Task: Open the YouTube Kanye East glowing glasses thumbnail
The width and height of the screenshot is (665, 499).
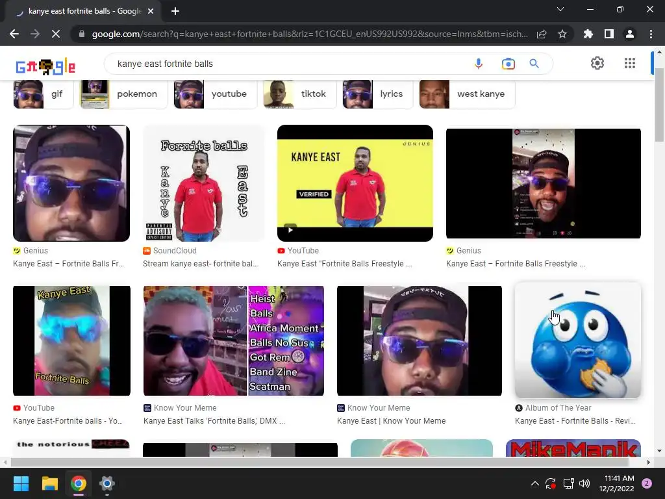Action: [71, 340]
